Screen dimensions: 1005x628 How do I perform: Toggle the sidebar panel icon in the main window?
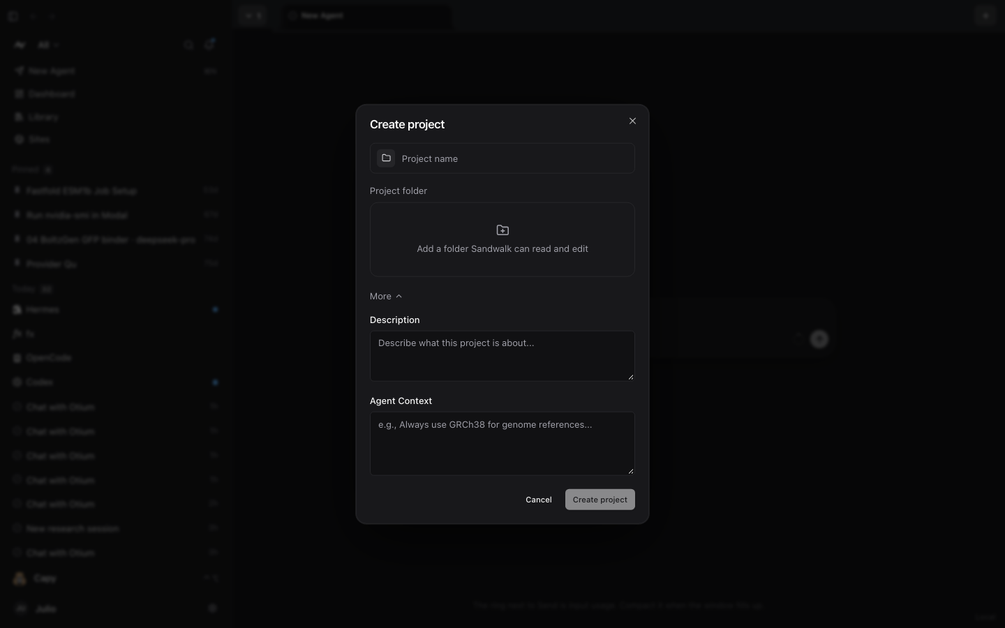13,16
